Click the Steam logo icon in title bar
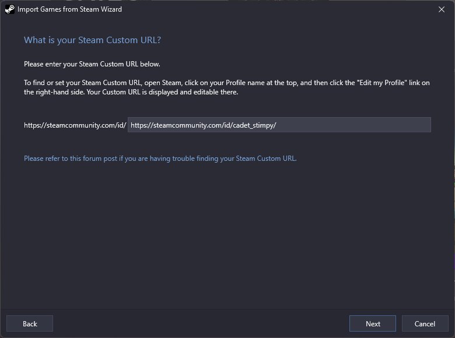455x338 pixels. (10, 9)
